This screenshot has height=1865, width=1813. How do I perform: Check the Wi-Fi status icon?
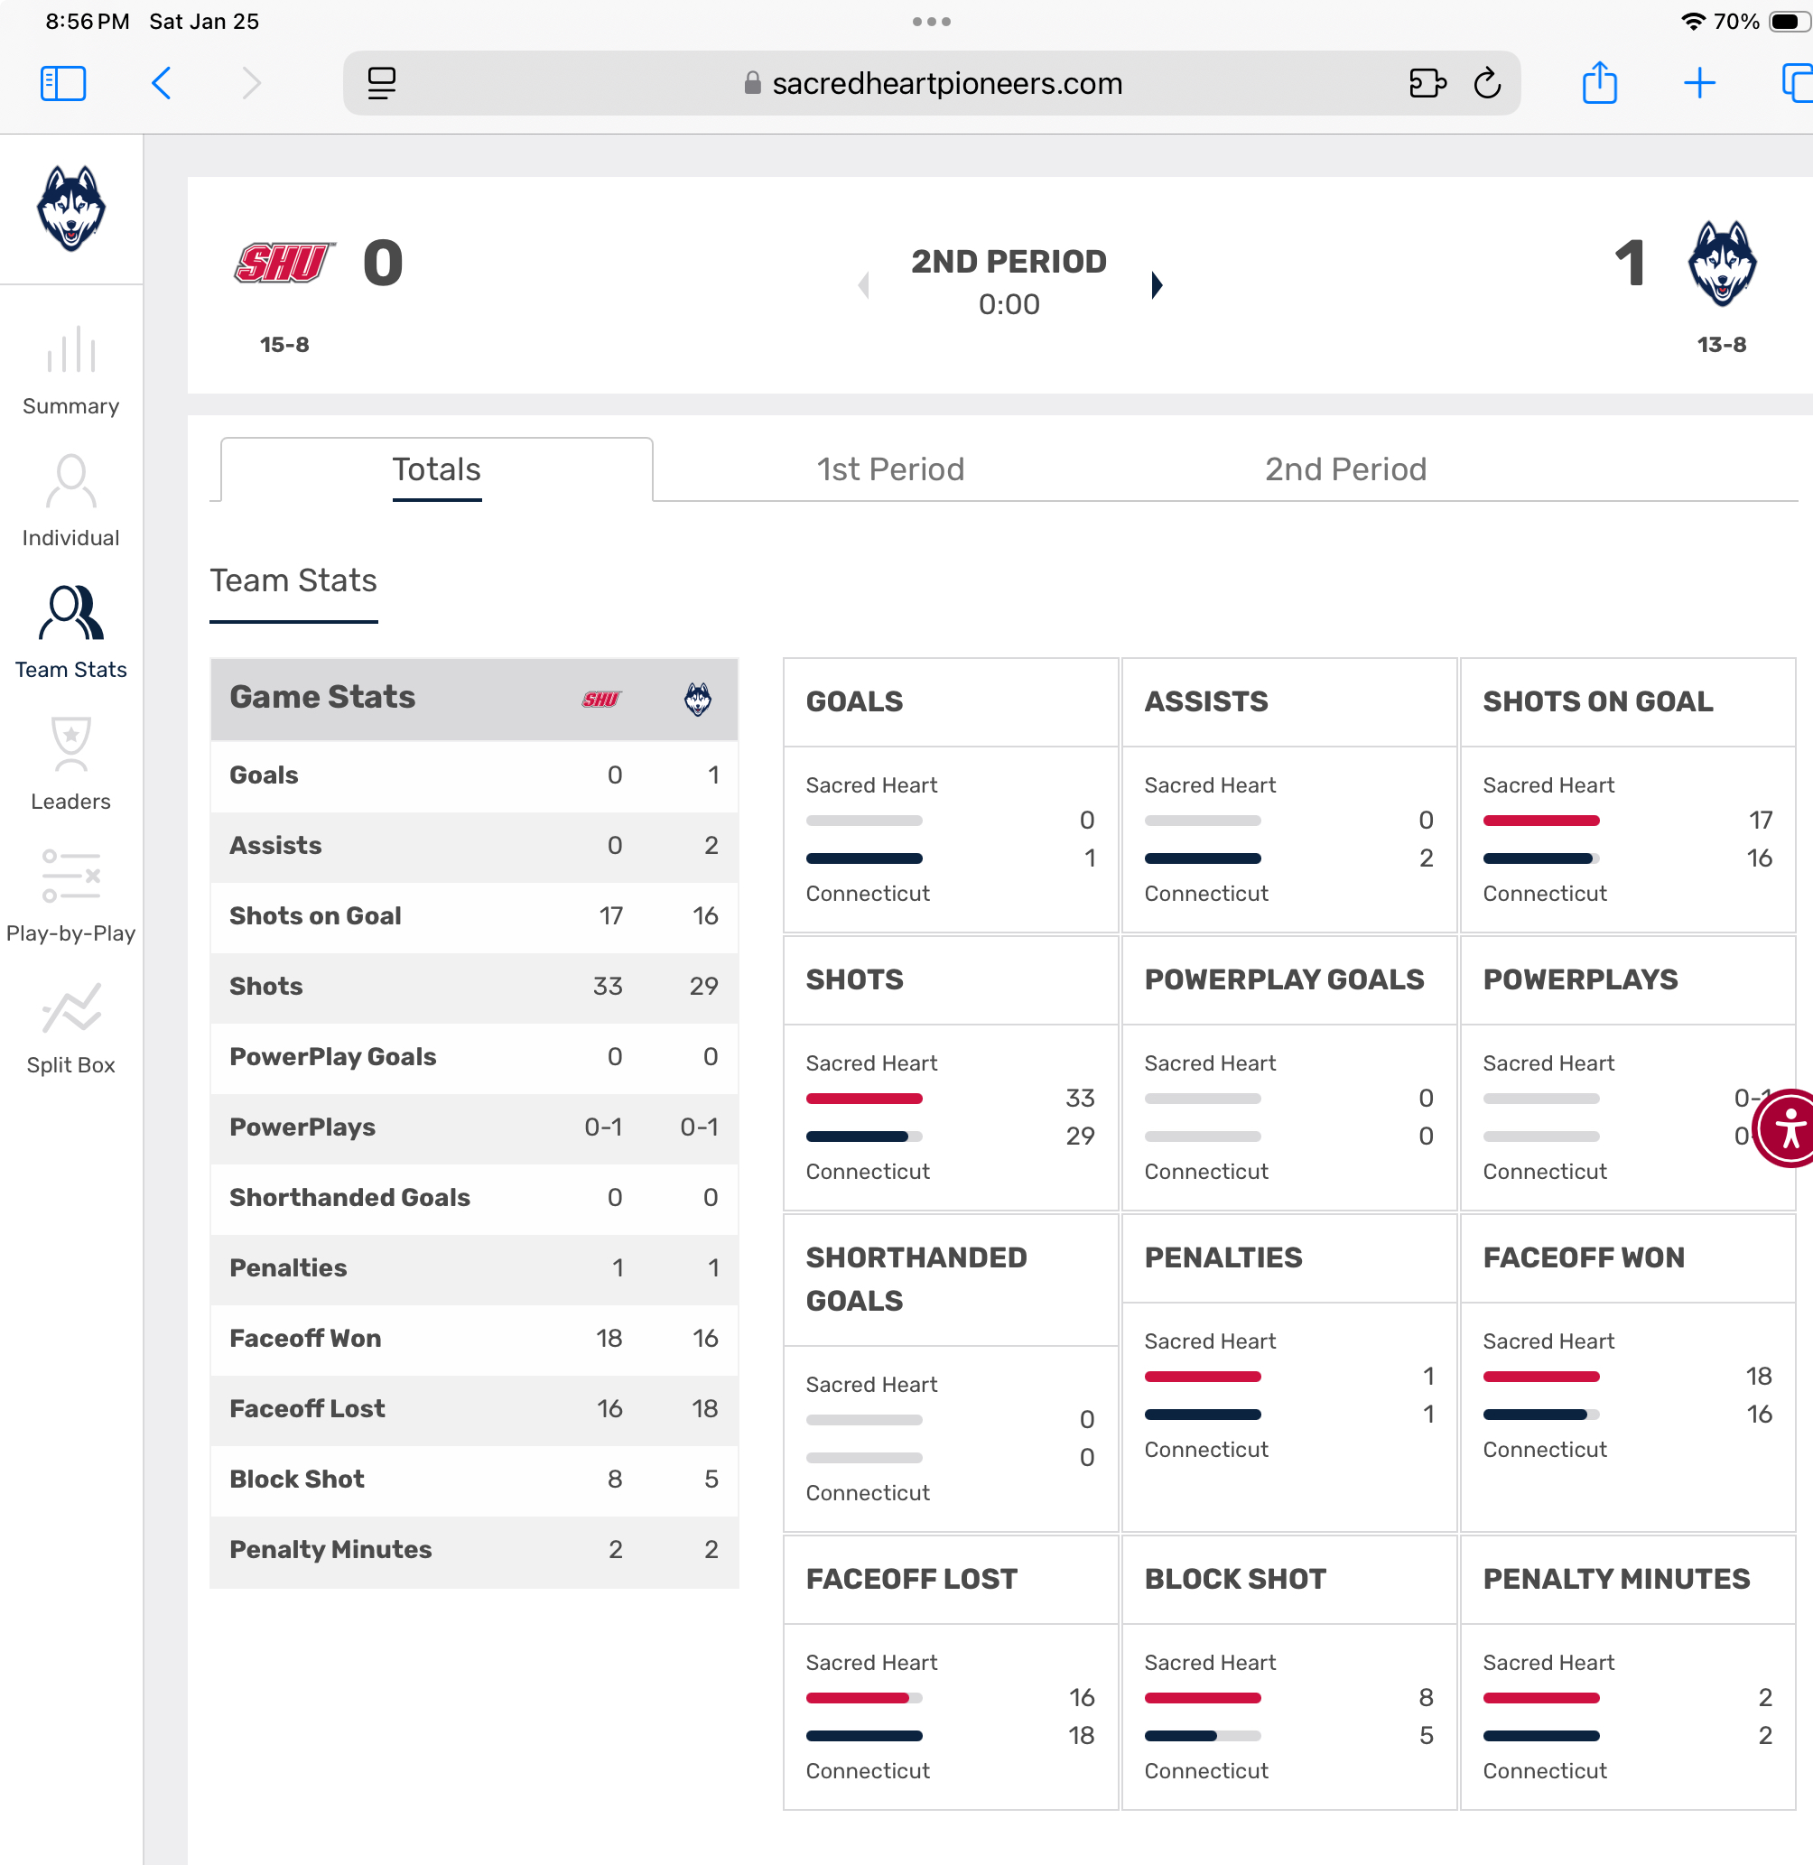click(1693, 21)
